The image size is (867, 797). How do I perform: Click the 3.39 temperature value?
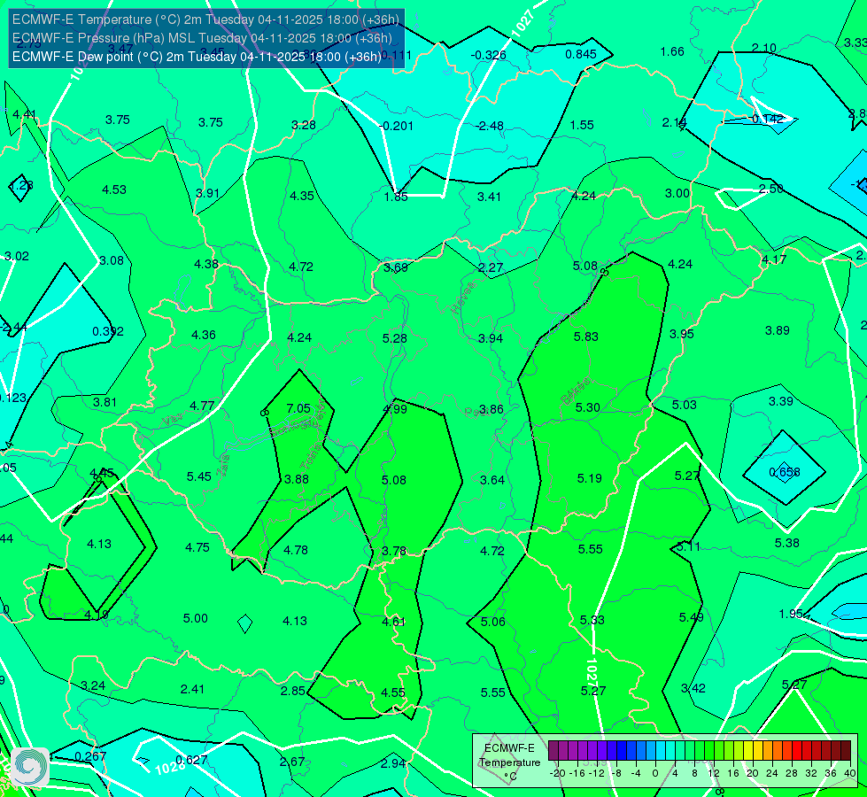click(x=781, y=401)
